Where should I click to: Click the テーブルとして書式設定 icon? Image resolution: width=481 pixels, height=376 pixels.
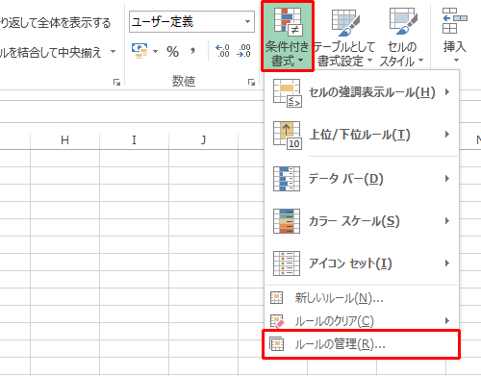[x=345, y=22]
